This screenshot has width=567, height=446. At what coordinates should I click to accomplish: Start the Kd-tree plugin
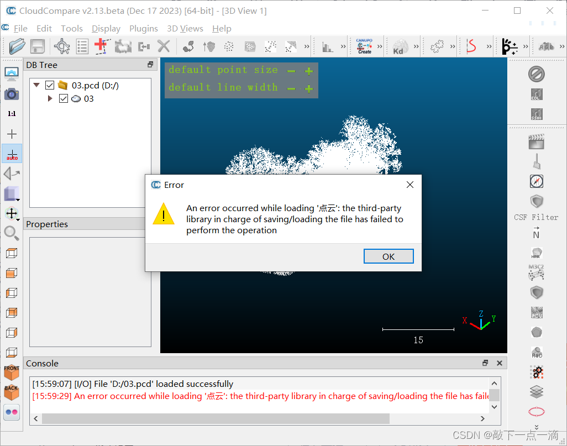[x=399, y=46]
